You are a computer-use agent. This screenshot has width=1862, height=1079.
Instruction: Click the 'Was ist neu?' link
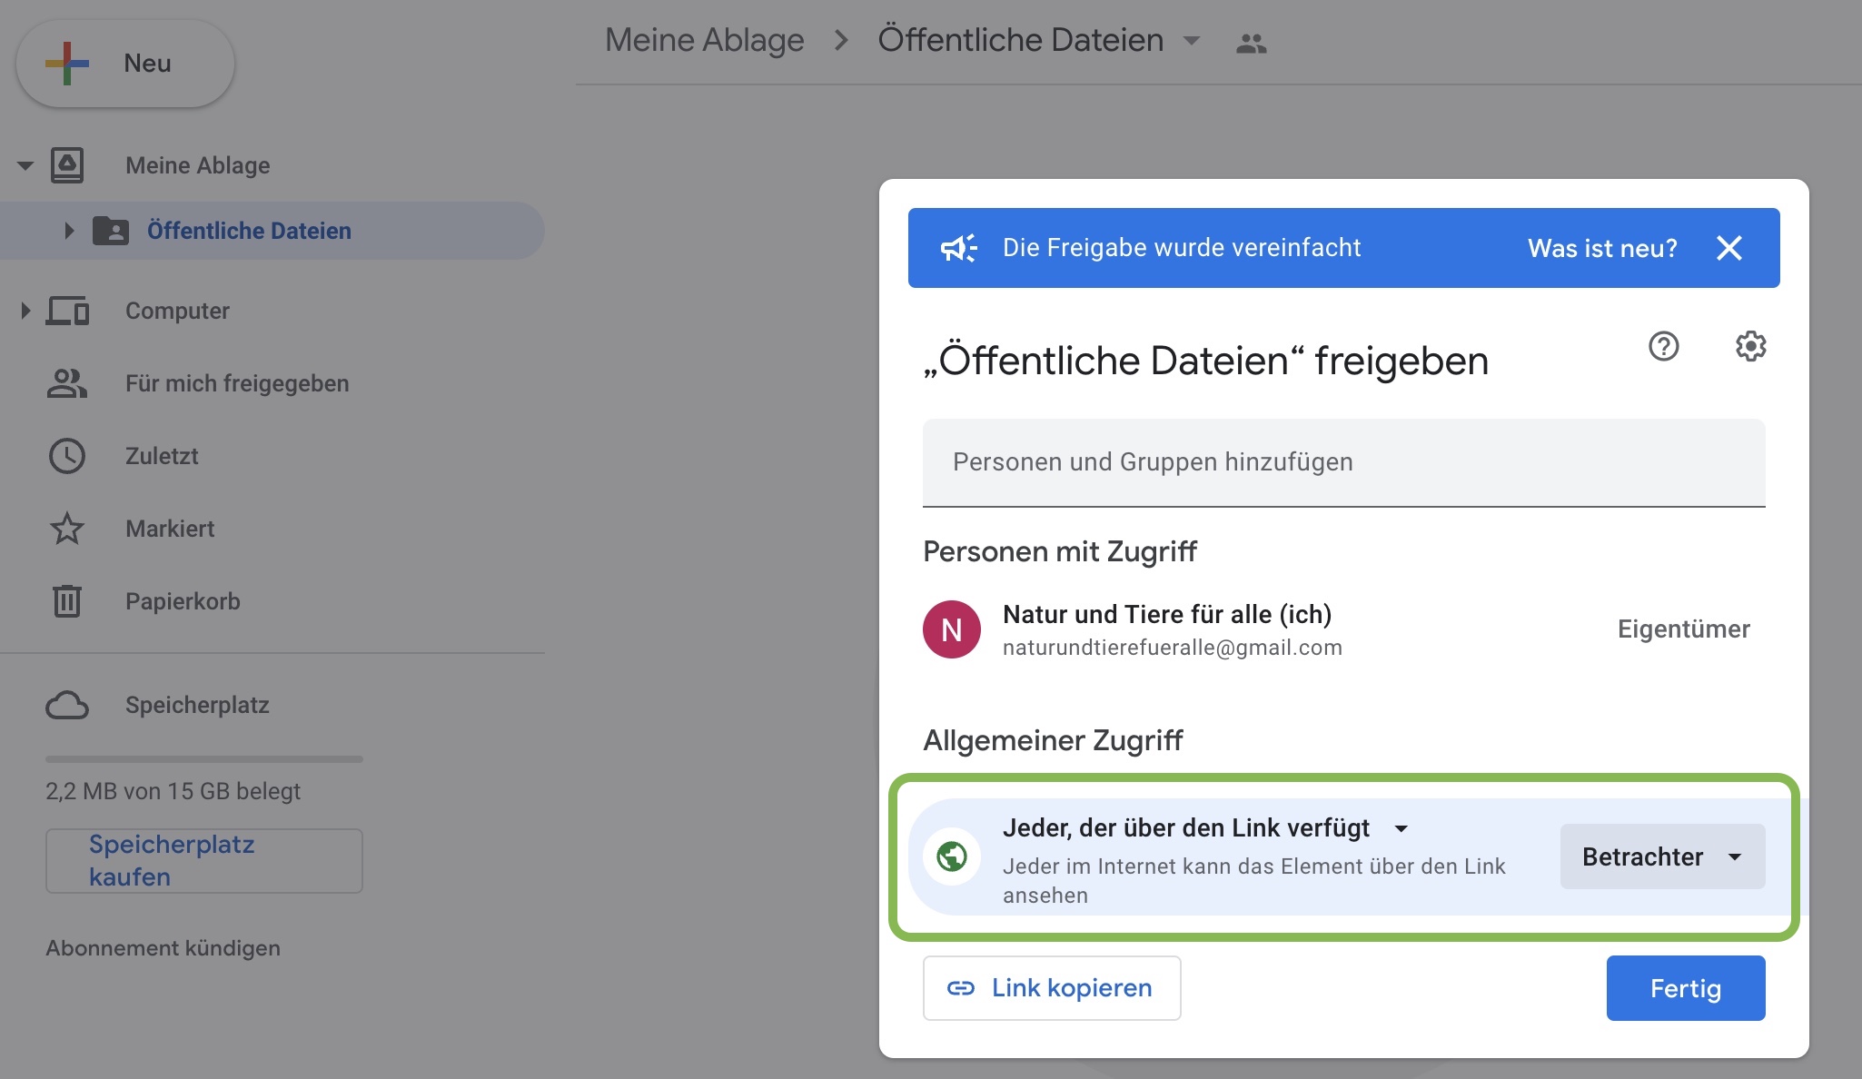pos(1601,248)
